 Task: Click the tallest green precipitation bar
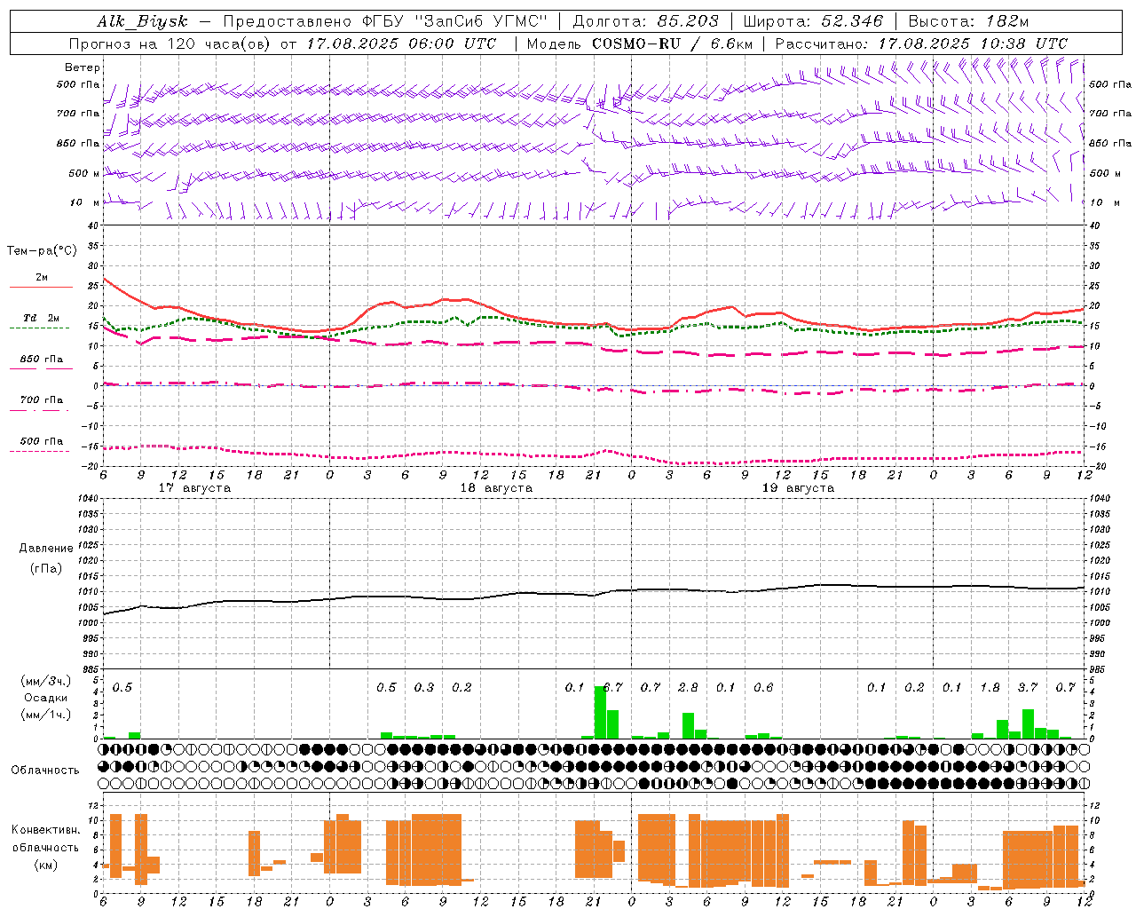coord(600,712)
